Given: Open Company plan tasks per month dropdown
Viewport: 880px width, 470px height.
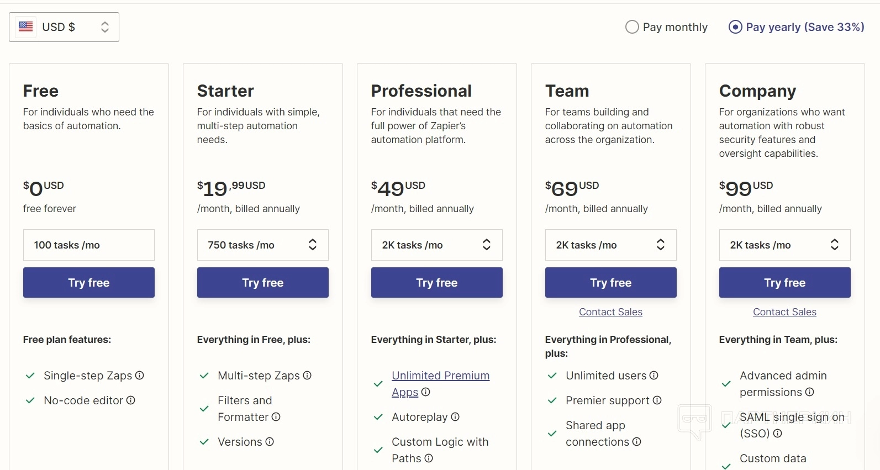Looking at the screenshot, I should coord(784,245).
